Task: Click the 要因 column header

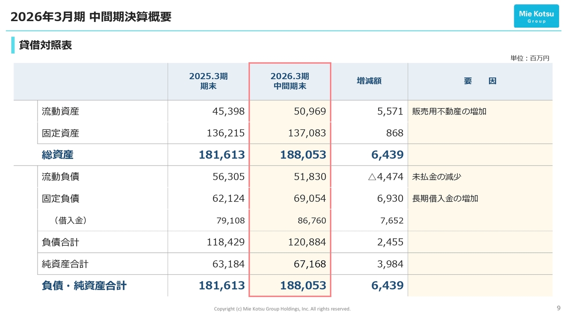Action: (480, 81)
